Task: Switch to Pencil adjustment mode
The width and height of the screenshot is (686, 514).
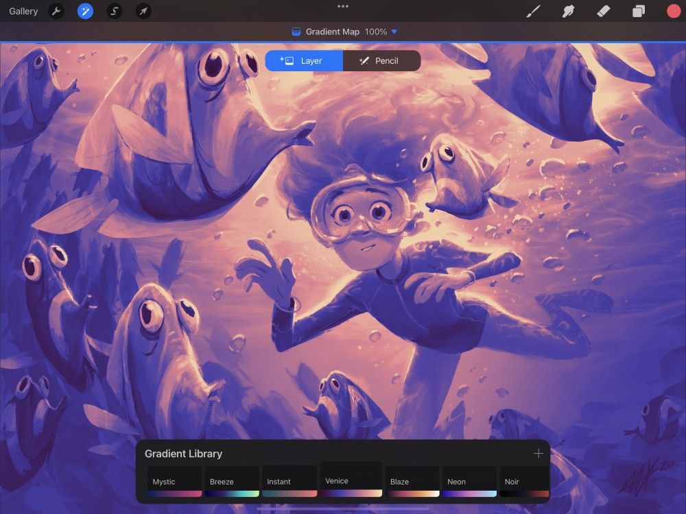Action: pyautogui.click(x=382, y=60)
